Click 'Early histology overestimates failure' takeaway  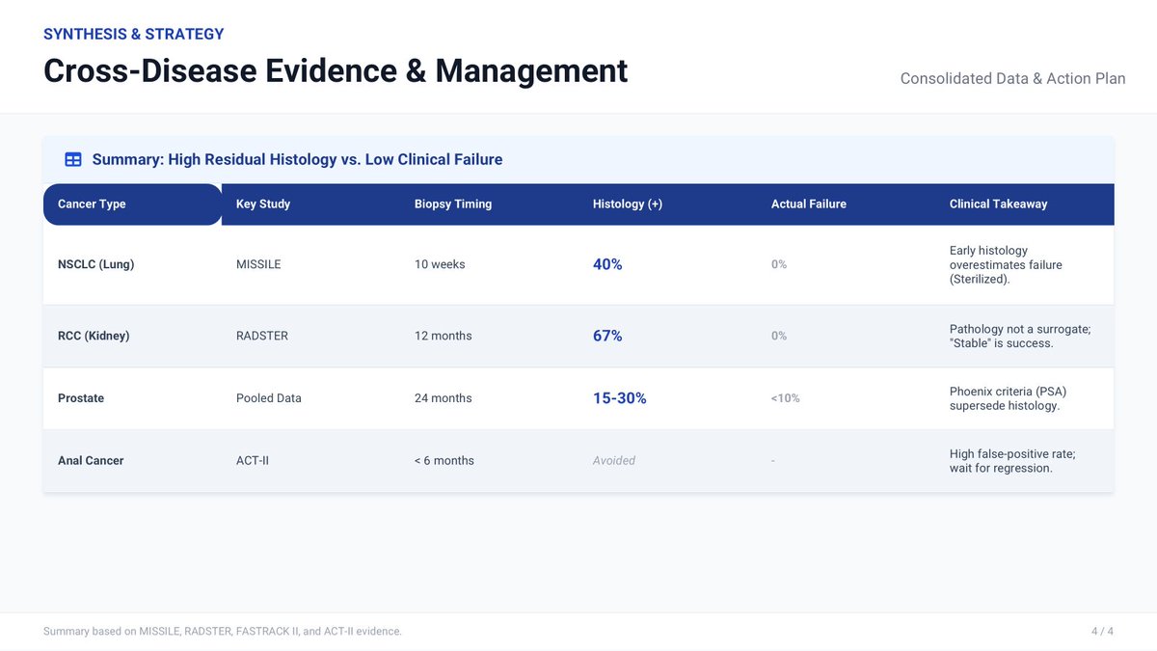point(1006,264)
